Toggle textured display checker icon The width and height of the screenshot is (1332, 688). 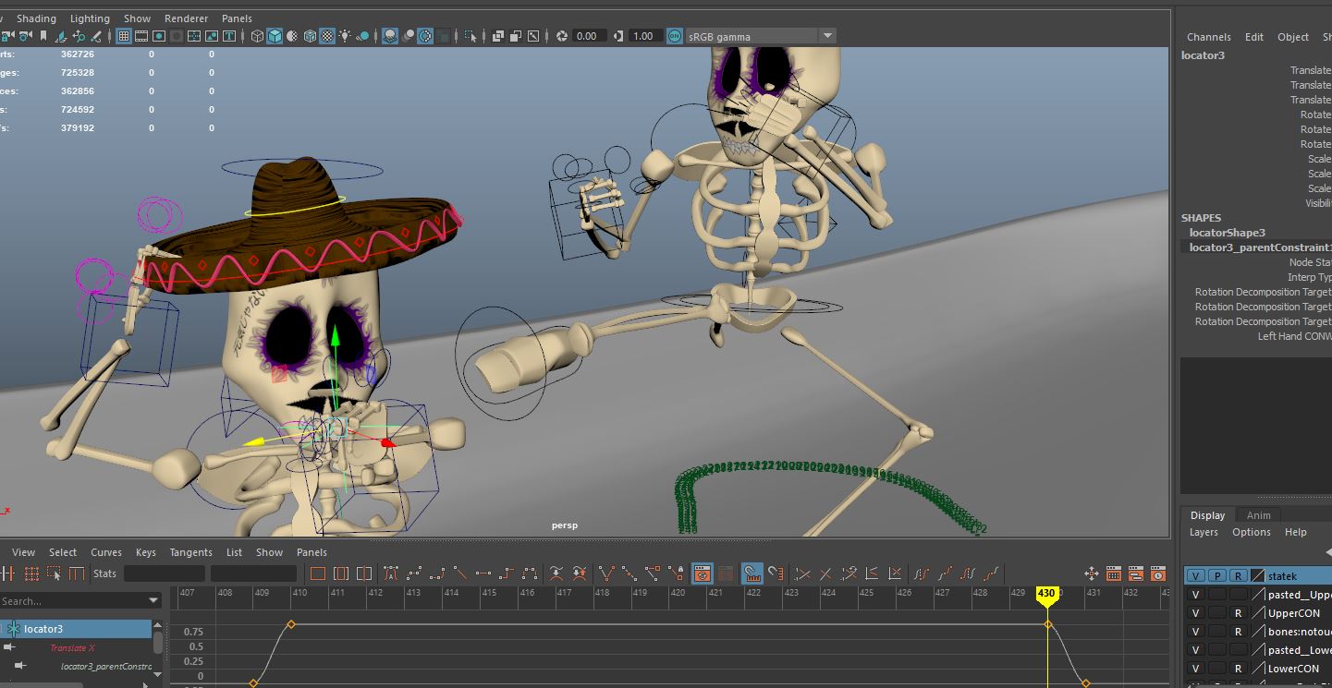point(327,36)
